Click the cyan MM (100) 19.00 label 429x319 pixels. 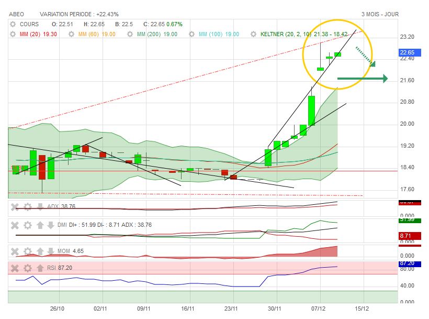point(219,34)
